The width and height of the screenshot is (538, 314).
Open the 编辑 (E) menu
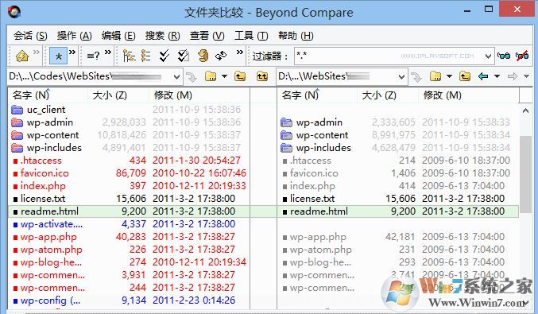[118, 36]
